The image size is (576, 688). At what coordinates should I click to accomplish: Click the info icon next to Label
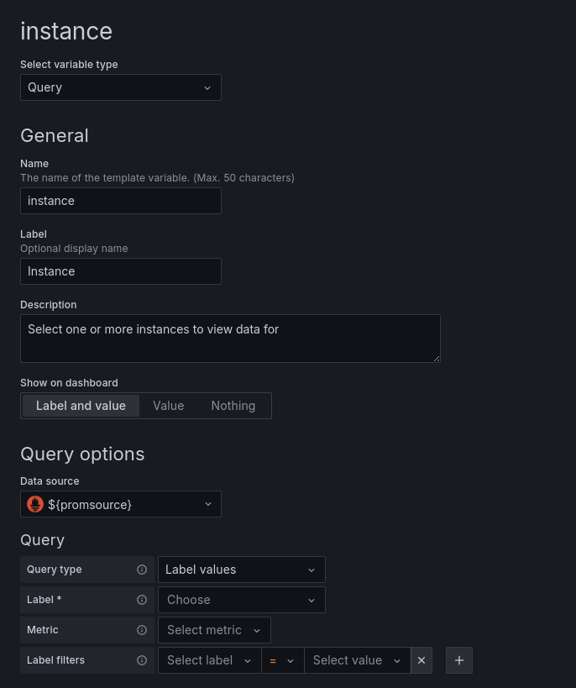pos(143,600)
